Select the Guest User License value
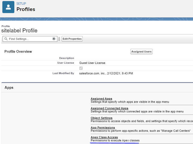This screenshot has height=144, width=193. (92, 63)
